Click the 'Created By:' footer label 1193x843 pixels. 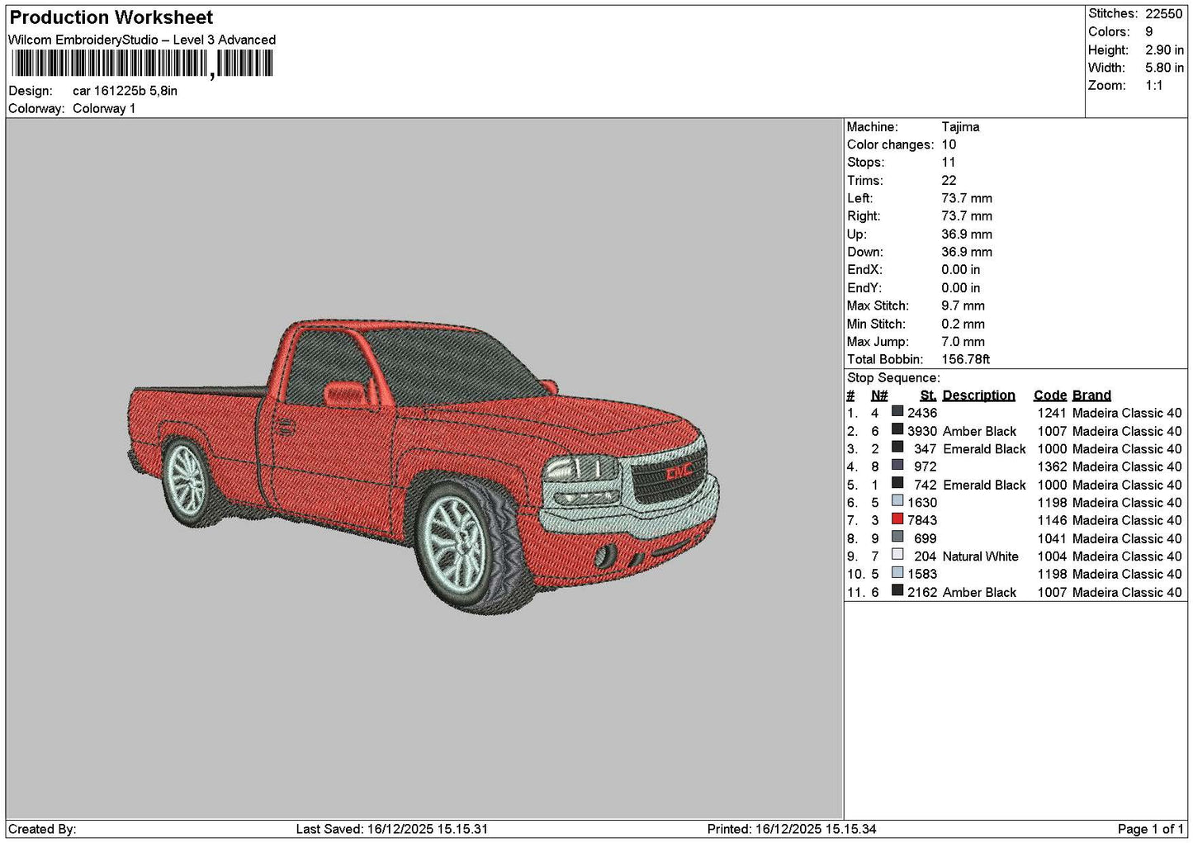42,829
